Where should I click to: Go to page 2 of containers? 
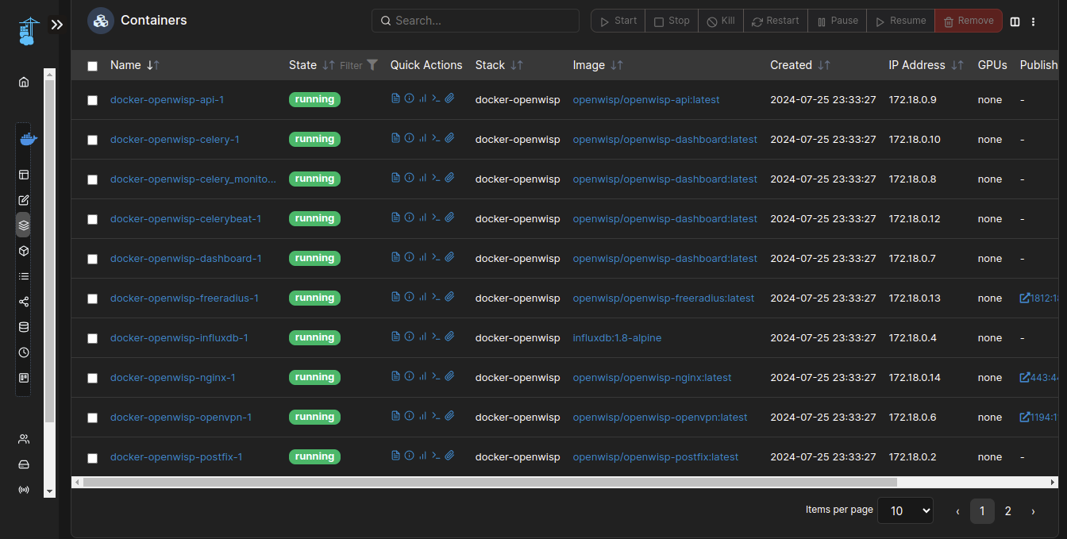click(1007, 511)
